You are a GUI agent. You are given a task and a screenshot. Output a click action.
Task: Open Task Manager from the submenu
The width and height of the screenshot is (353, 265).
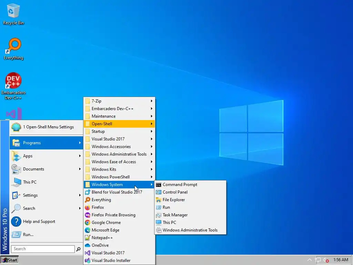(x=190, y=215)
